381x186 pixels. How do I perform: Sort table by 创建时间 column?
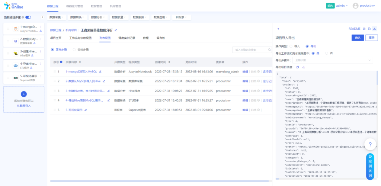169,62
